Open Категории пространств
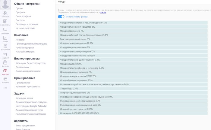Screen dimensions: 211x130 point(28,86)
